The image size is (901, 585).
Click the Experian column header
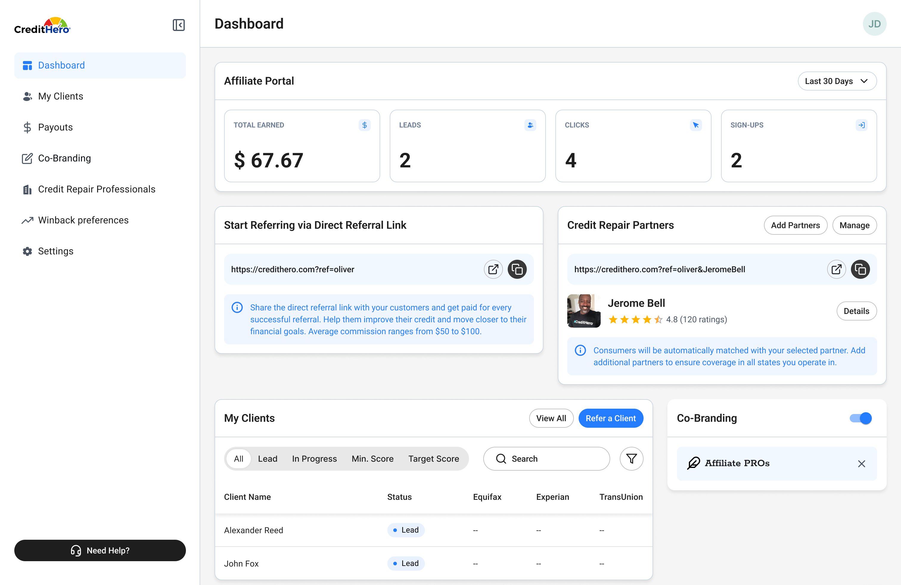click(x=552, y=497)
